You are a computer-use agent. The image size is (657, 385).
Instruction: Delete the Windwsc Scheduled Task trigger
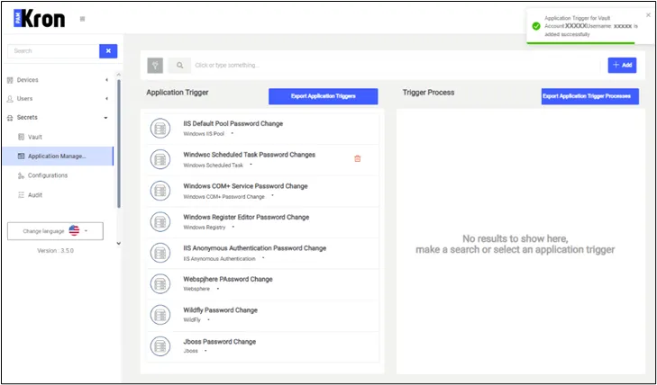tap(358, 159)
